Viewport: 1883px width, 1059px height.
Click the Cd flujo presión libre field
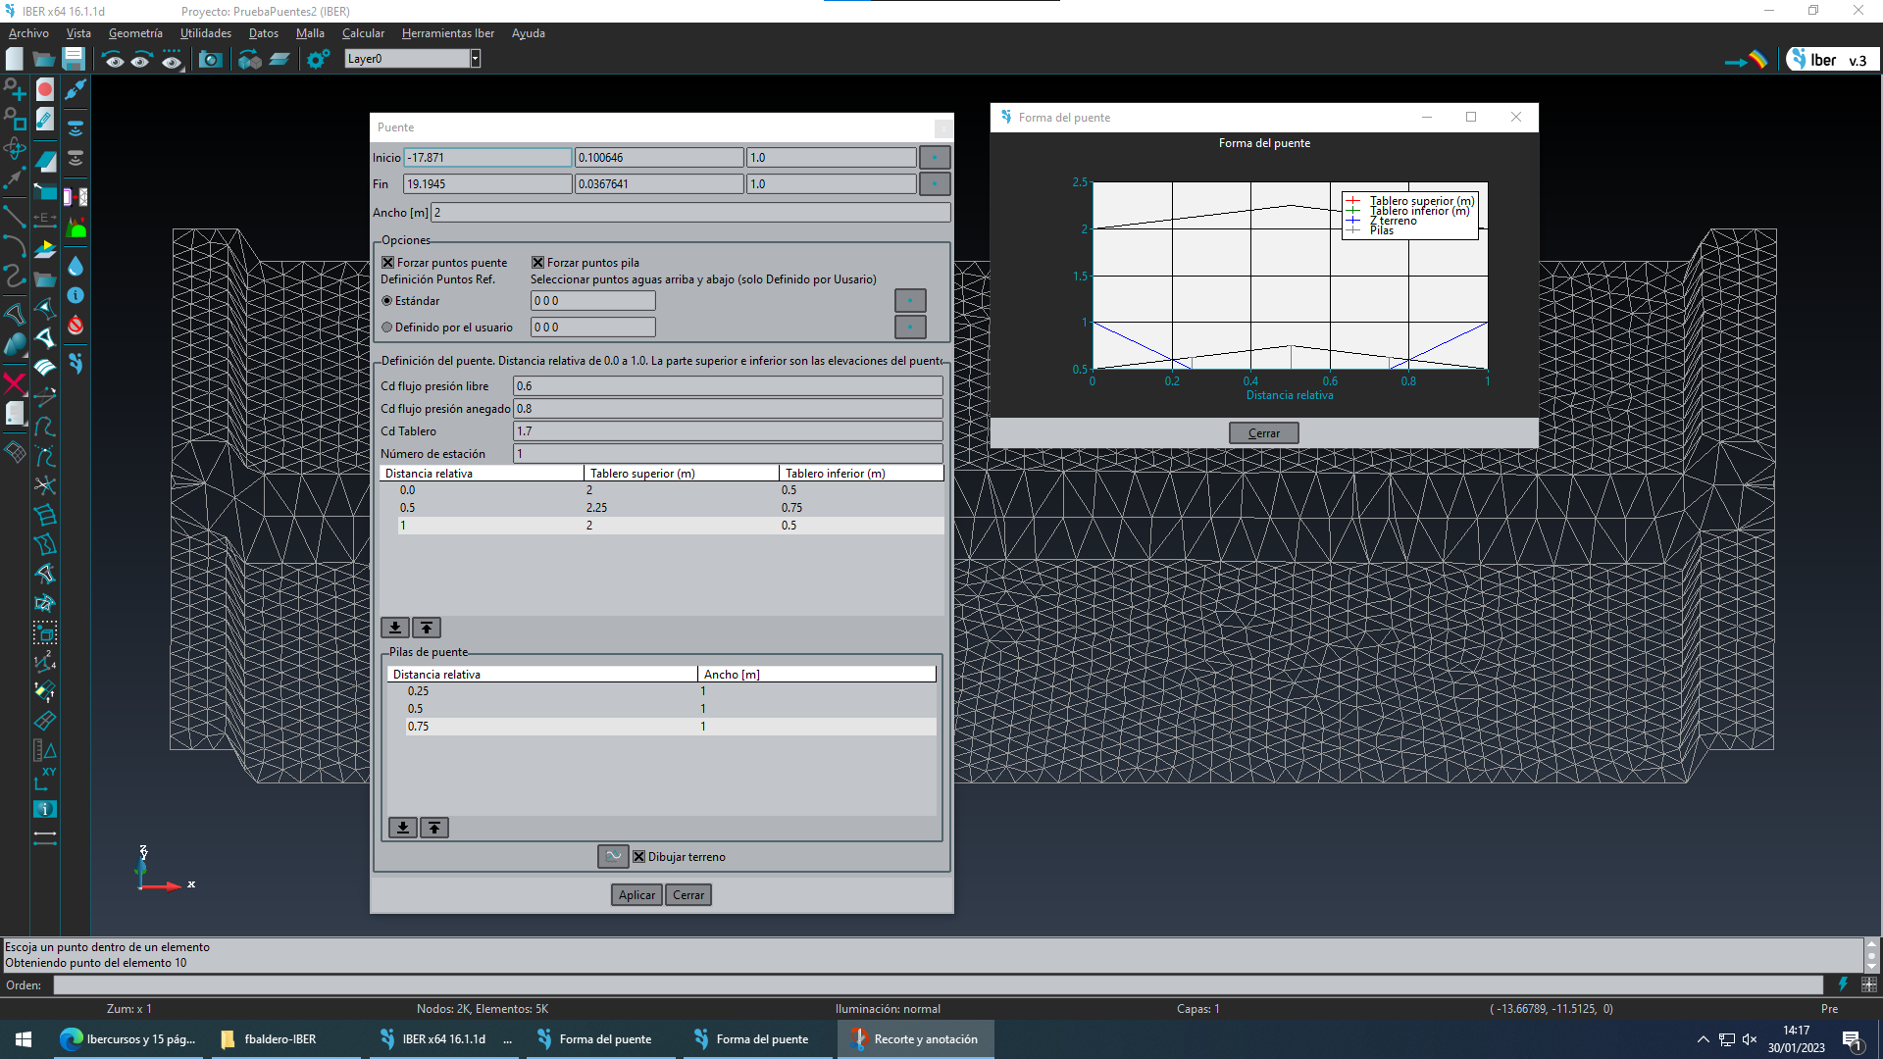[728, 386]
